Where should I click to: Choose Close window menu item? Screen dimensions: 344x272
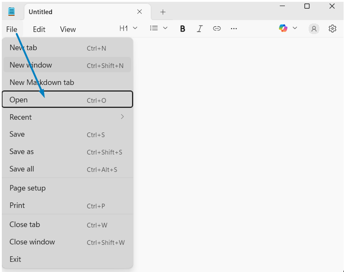click(x=67, y=242)
